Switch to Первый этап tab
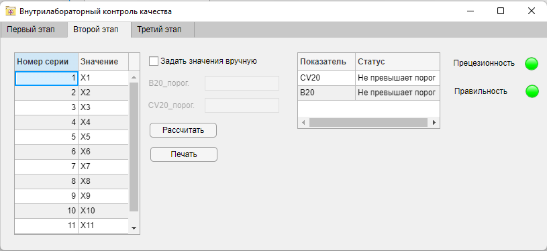This screenshot has height=251, width=547. coord(31,30)
